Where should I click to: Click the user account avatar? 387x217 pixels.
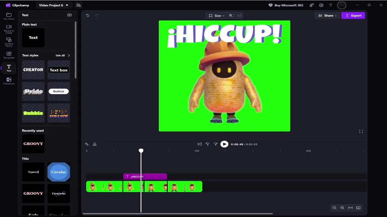coord(342,5)
